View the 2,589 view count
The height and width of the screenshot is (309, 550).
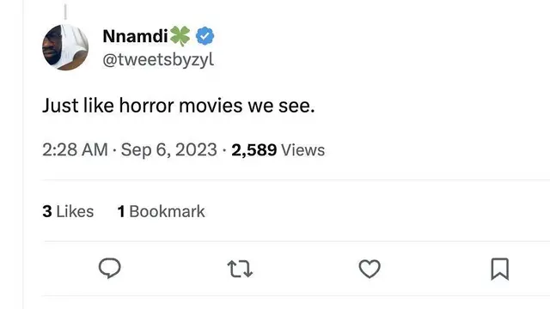click(254, 150)
